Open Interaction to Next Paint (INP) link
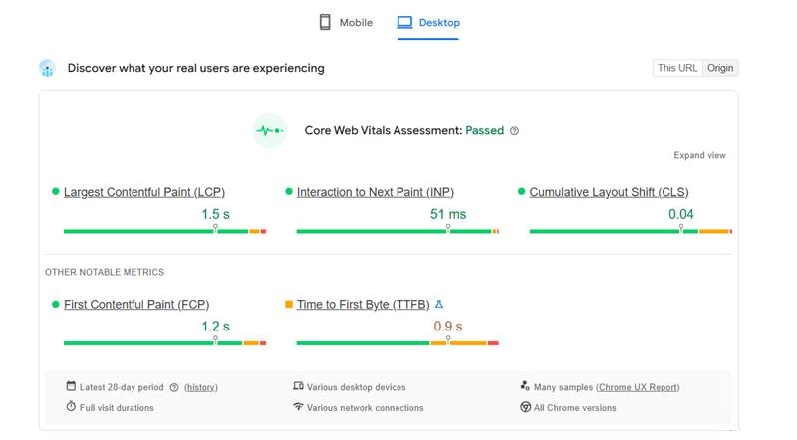Image resolution: width=797 pixels, height=440 pixels. (376, 192)
